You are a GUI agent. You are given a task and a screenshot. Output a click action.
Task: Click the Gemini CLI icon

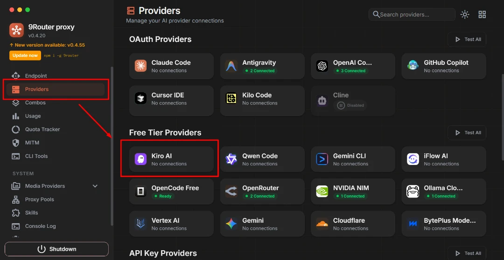pyautogui.click(x=322, y=159)
